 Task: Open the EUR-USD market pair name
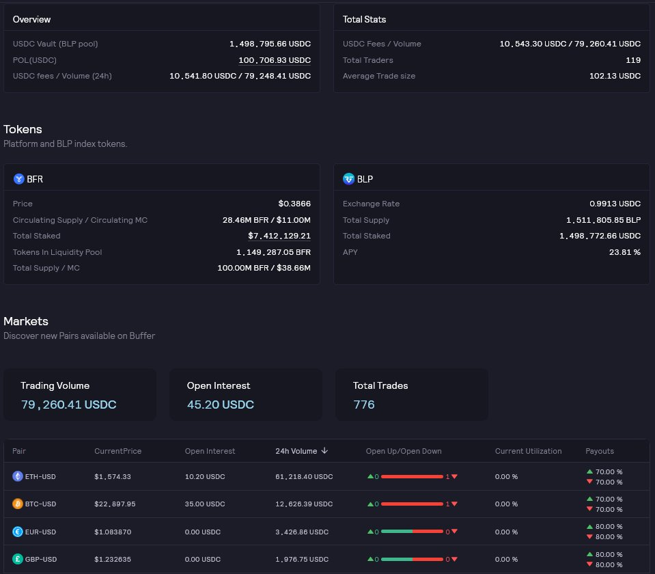click(40, 532)
